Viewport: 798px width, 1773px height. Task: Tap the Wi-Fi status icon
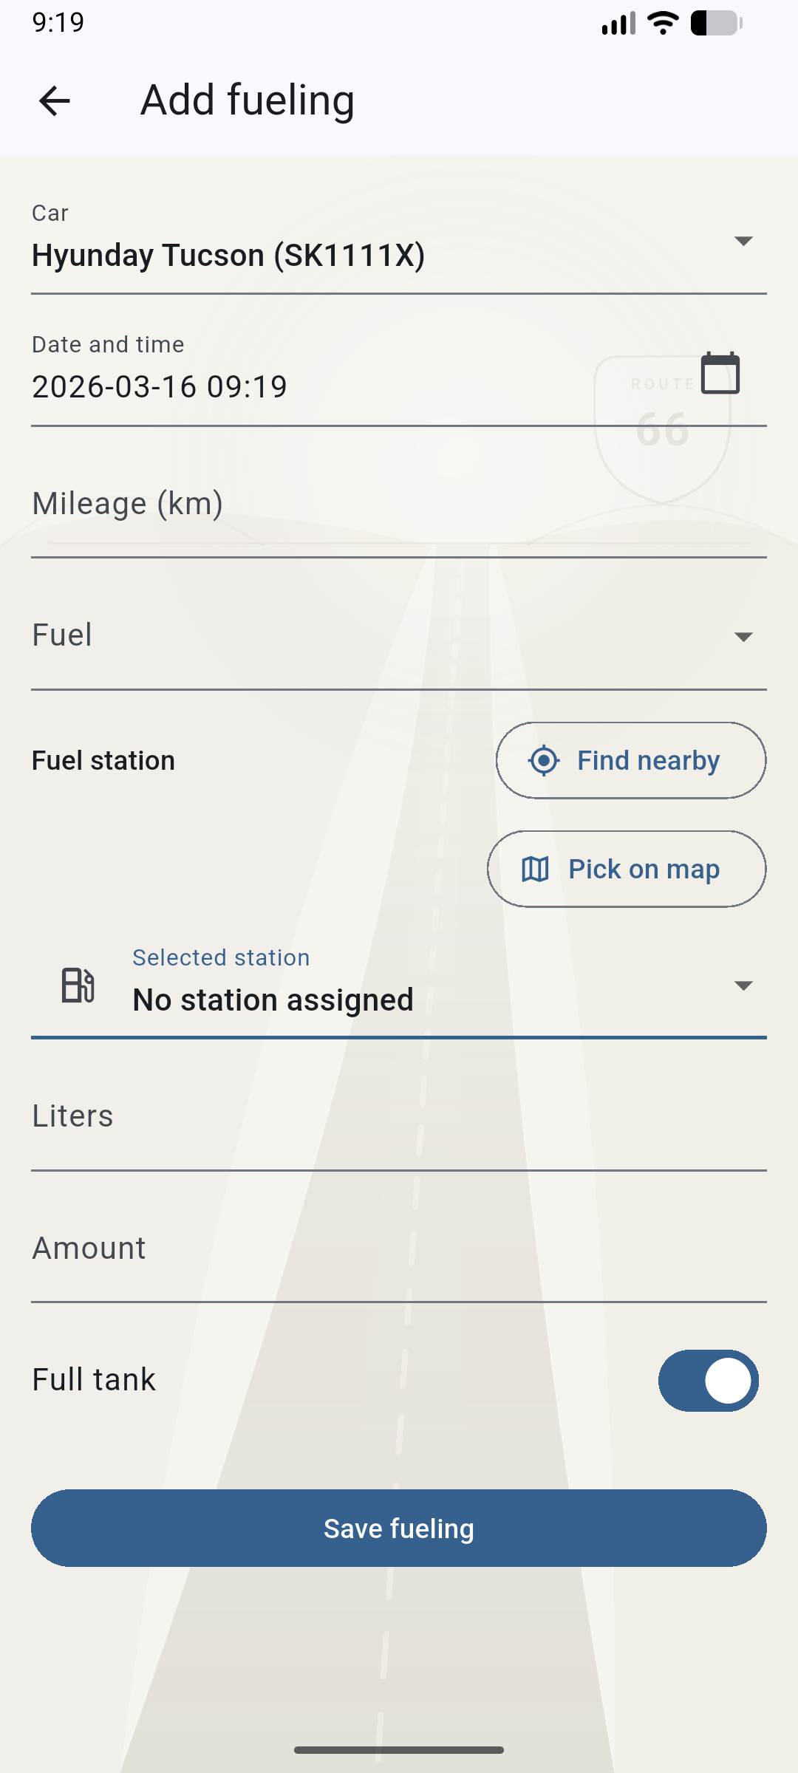(x=663, y=23)
